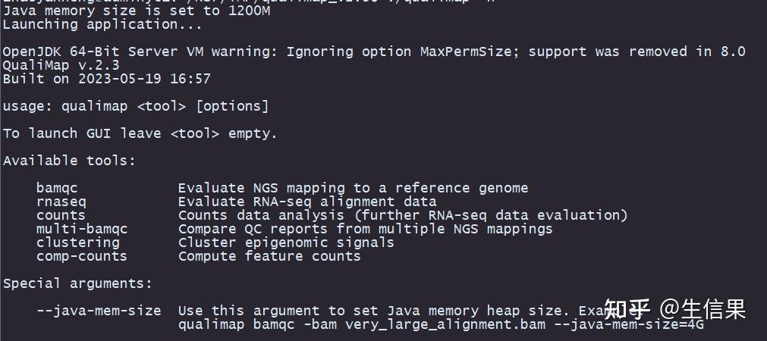Click "Evaluate NGS mapping to a reference genome" description
Screen dimensions: 767x341
(x=353, y=188)
